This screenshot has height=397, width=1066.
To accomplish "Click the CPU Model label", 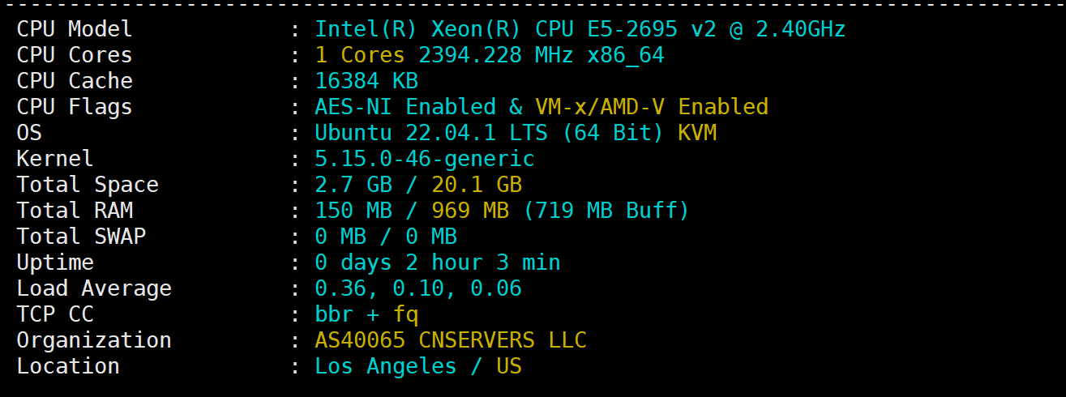I will coord(74,29).
